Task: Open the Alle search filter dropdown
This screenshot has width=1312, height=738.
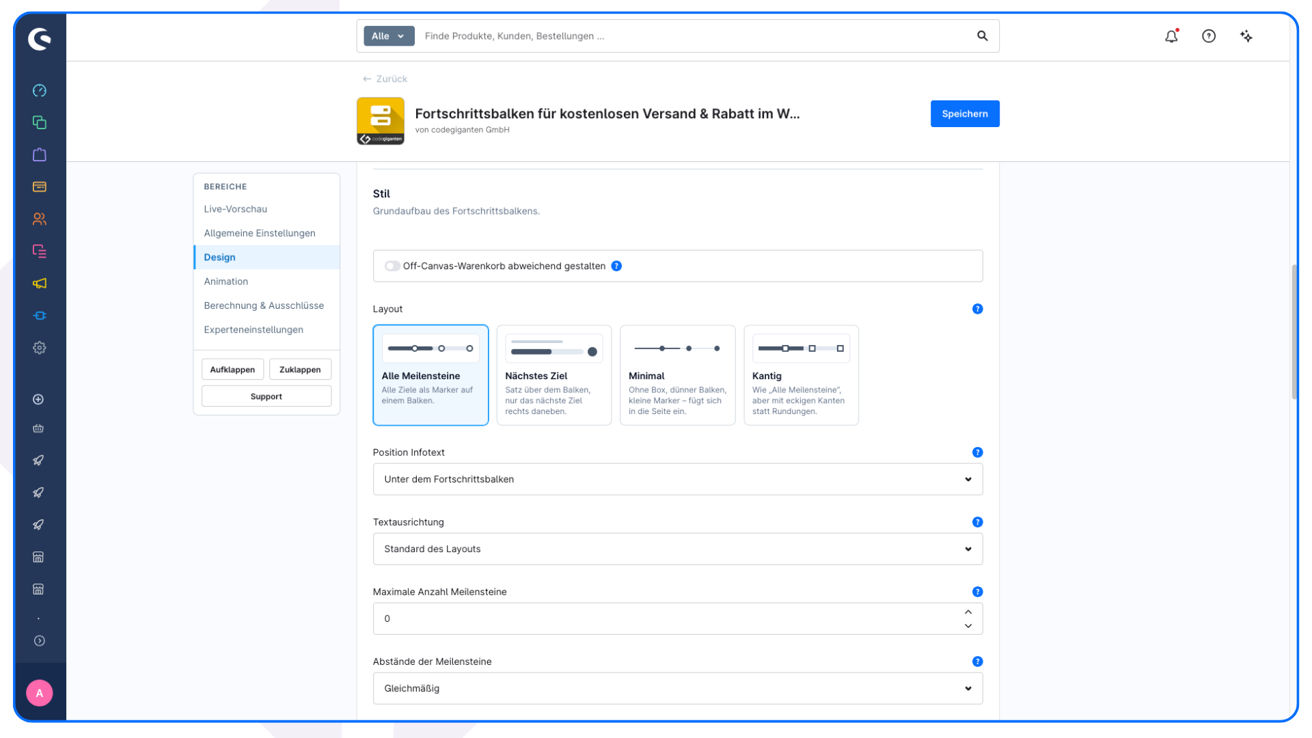Action: (389, 36)
